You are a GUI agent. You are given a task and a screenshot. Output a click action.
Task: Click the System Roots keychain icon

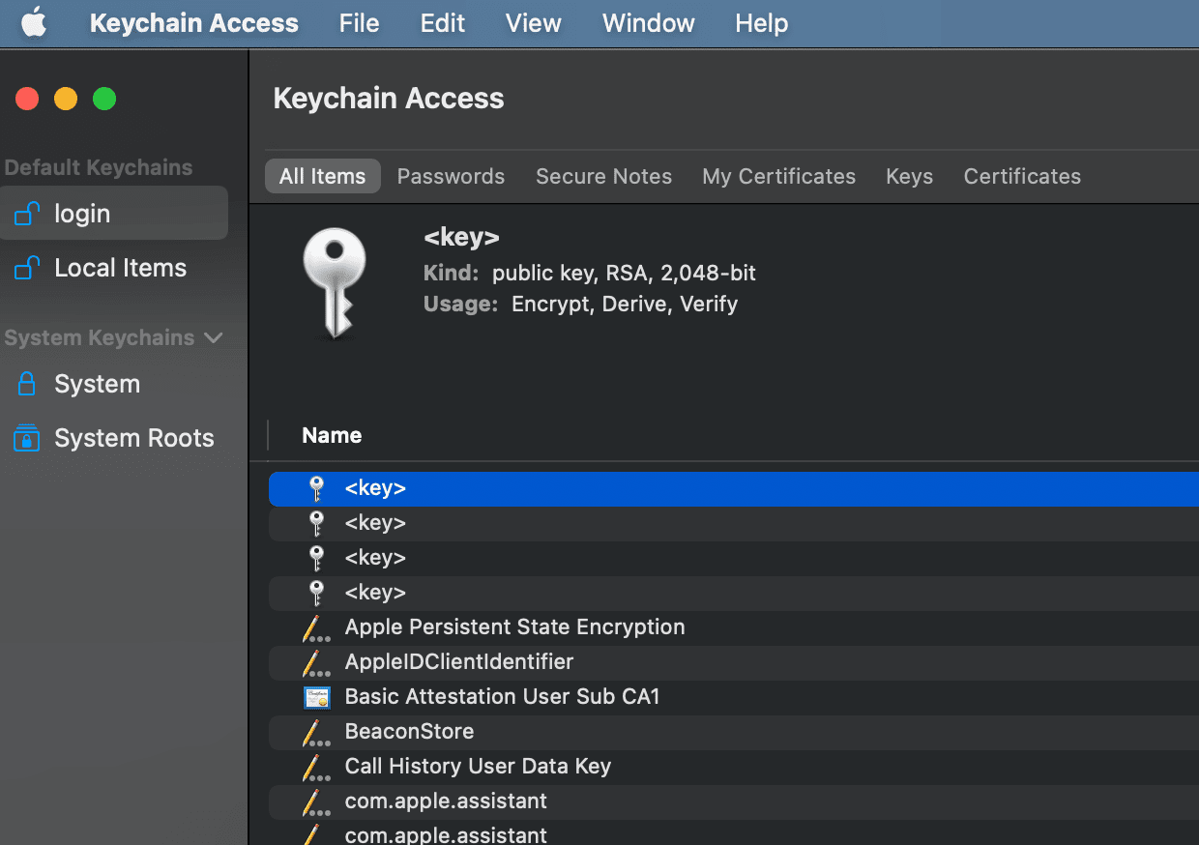click(x=26, y=438)
